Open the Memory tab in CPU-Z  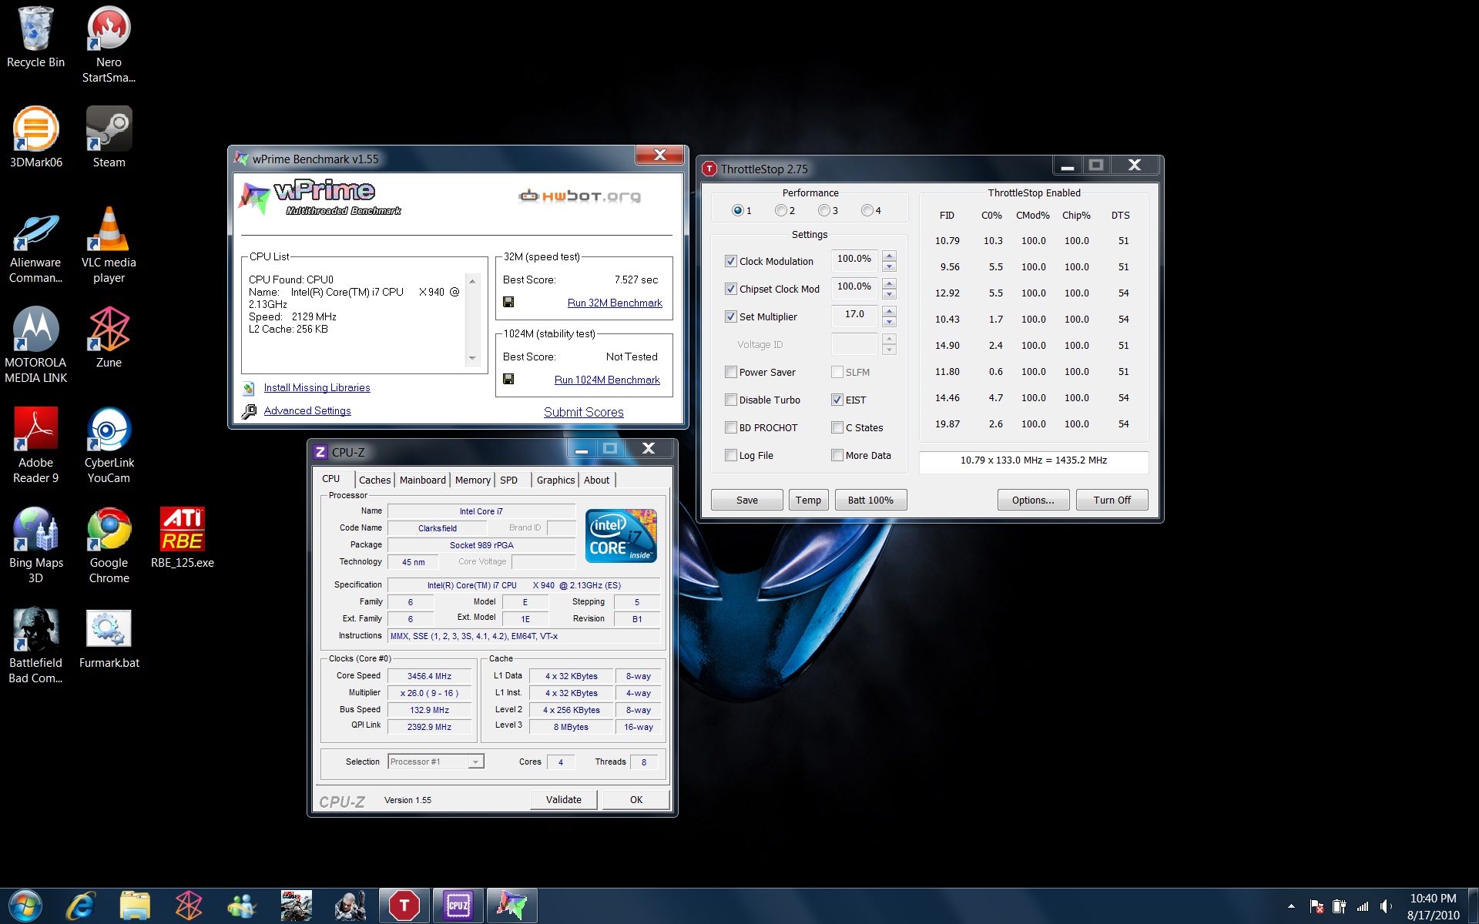pos(472,480)
